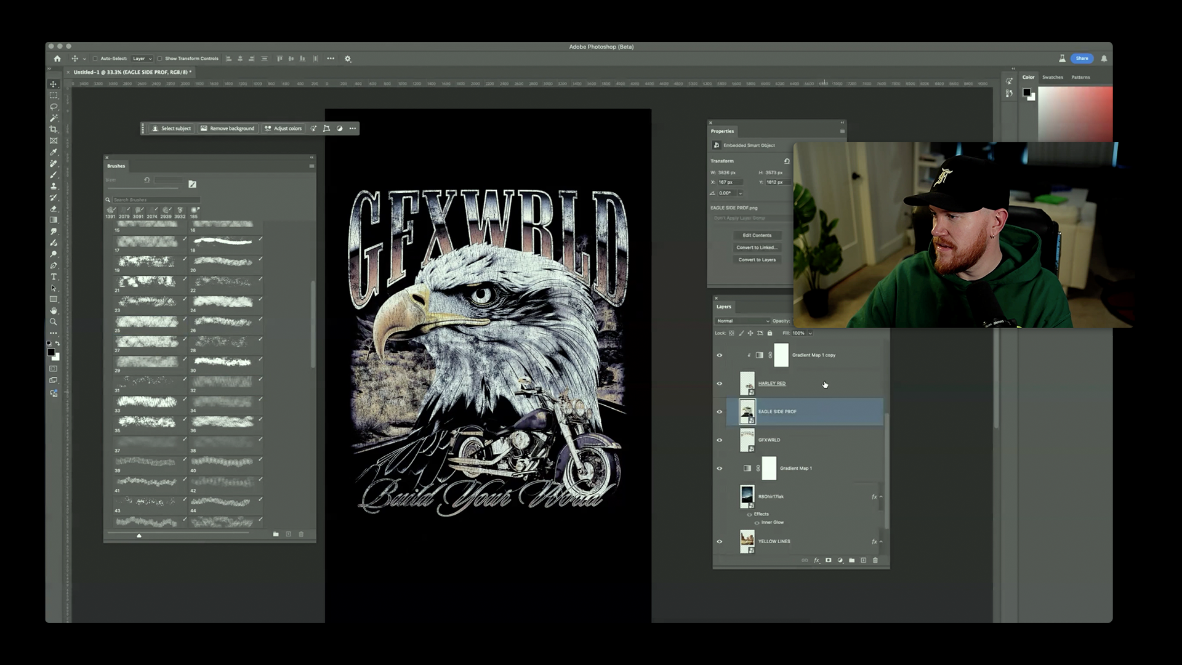This screenshot has width=1182, height=665.
Task: Delete layer with Layers panel trash icon
Action: pos(875,560)
